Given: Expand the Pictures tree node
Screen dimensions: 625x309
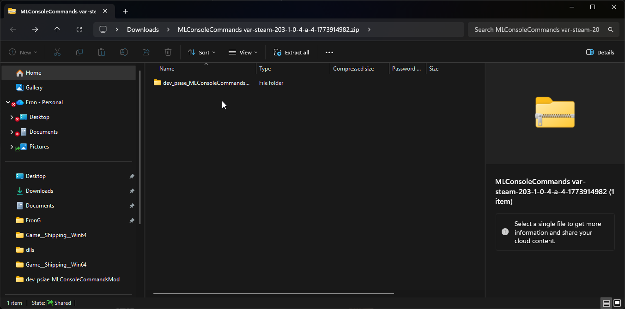Looking at the screenshot, I should tap(12, 147).
